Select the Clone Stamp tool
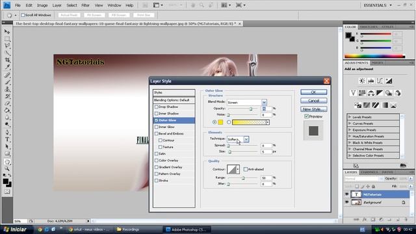This screenshot has width=416, height=234. (x=7, y=89)
